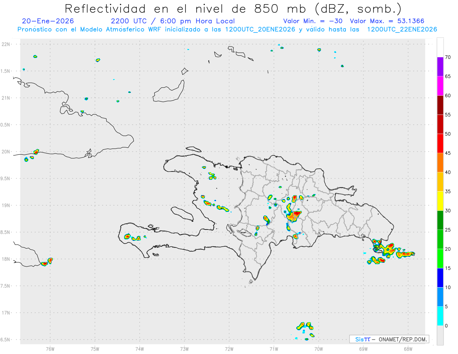Click the "2200 UTC / 6:00 pm Hora Local" time
Screen dimensions: 458x354
pos(173,21)
